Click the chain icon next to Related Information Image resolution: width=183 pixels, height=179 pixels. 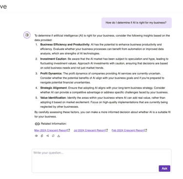click(37, 124)
